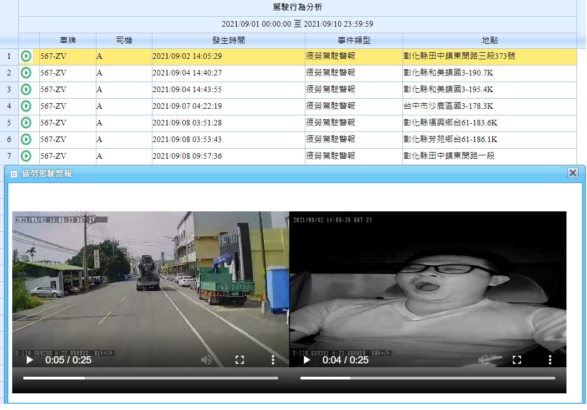The height and width of the screenshot is (410, 587).
Task: Sort by the 地點 column header
Action: click(489, 41)
